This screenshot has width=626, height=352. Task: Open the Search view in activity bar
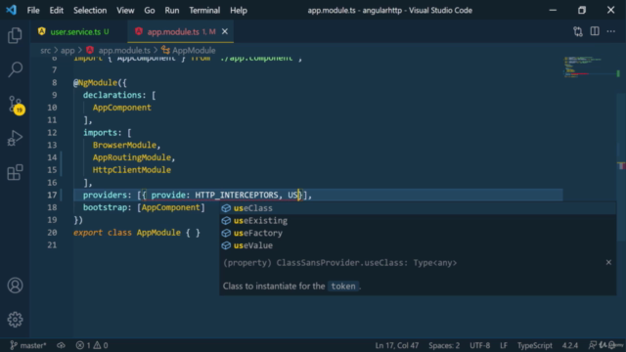click(15, 69)
